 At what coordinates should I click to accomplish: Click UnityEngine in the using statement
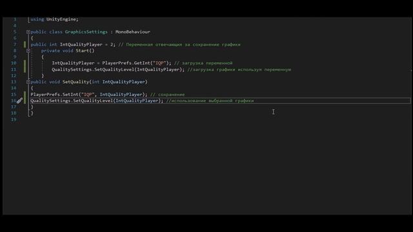pos(61,19)
